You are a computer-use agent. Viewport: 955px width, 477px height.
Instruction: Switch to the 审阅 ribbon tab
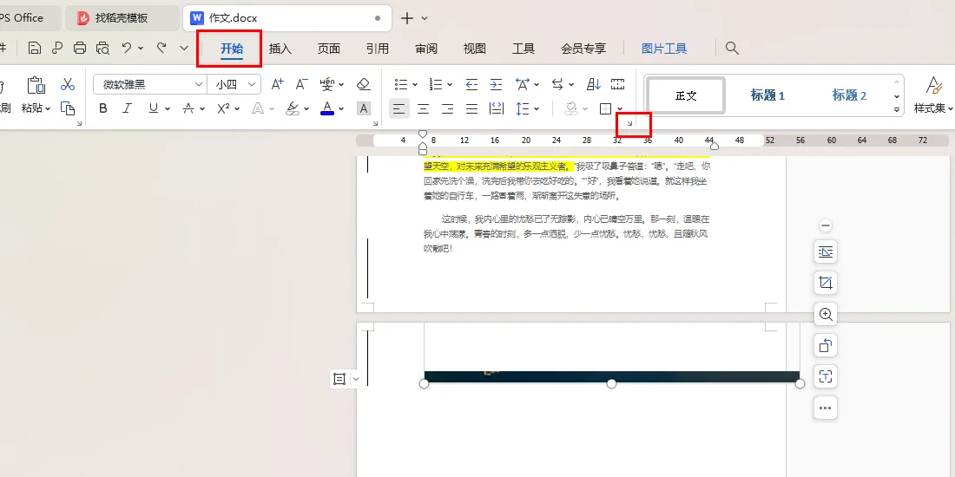tap(426, 49)
